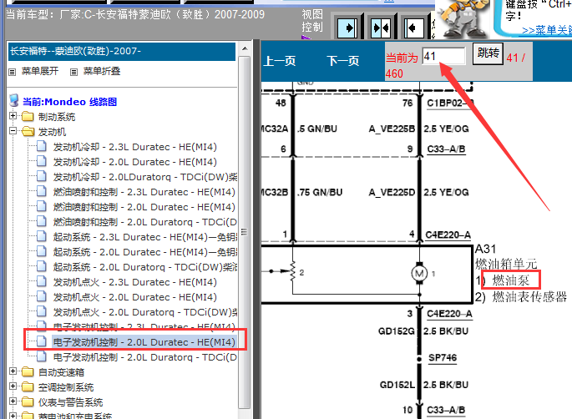Viewport: 572px width, 419px height.
Task: Click the 跳转 jump button
Action: 488,53
